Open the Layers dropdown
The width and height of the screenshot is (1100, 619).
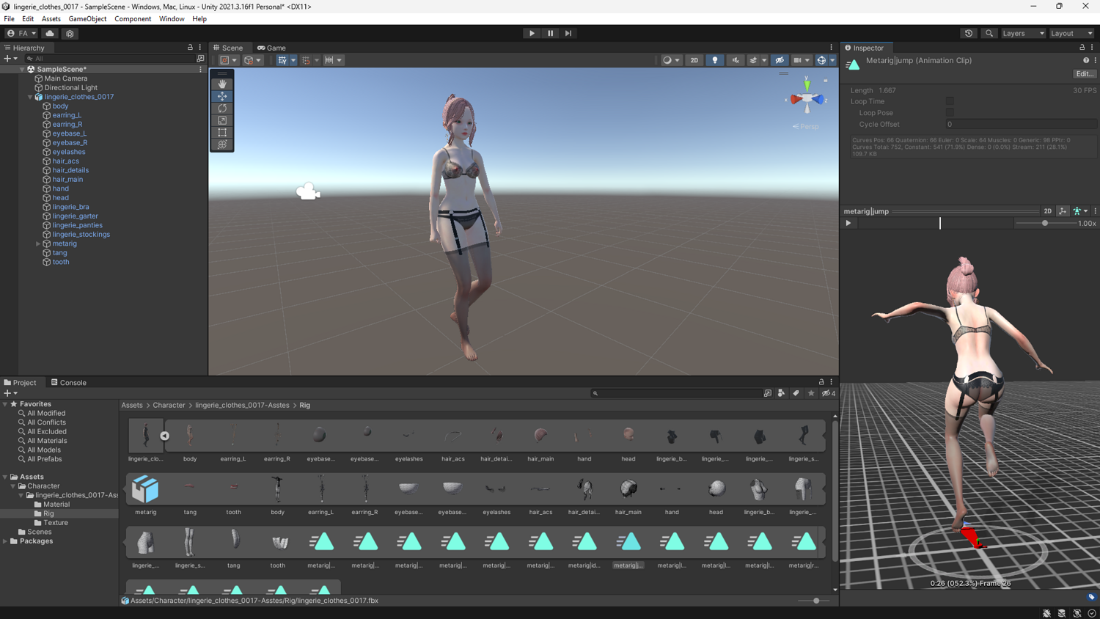[x=1022, y=33]
